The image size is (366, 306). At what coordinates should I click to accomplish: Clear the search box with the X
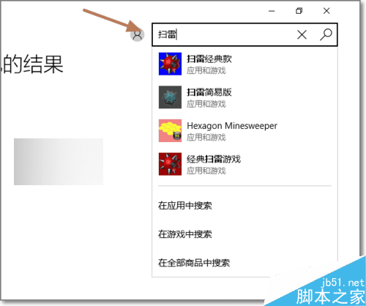click(302, 34)
